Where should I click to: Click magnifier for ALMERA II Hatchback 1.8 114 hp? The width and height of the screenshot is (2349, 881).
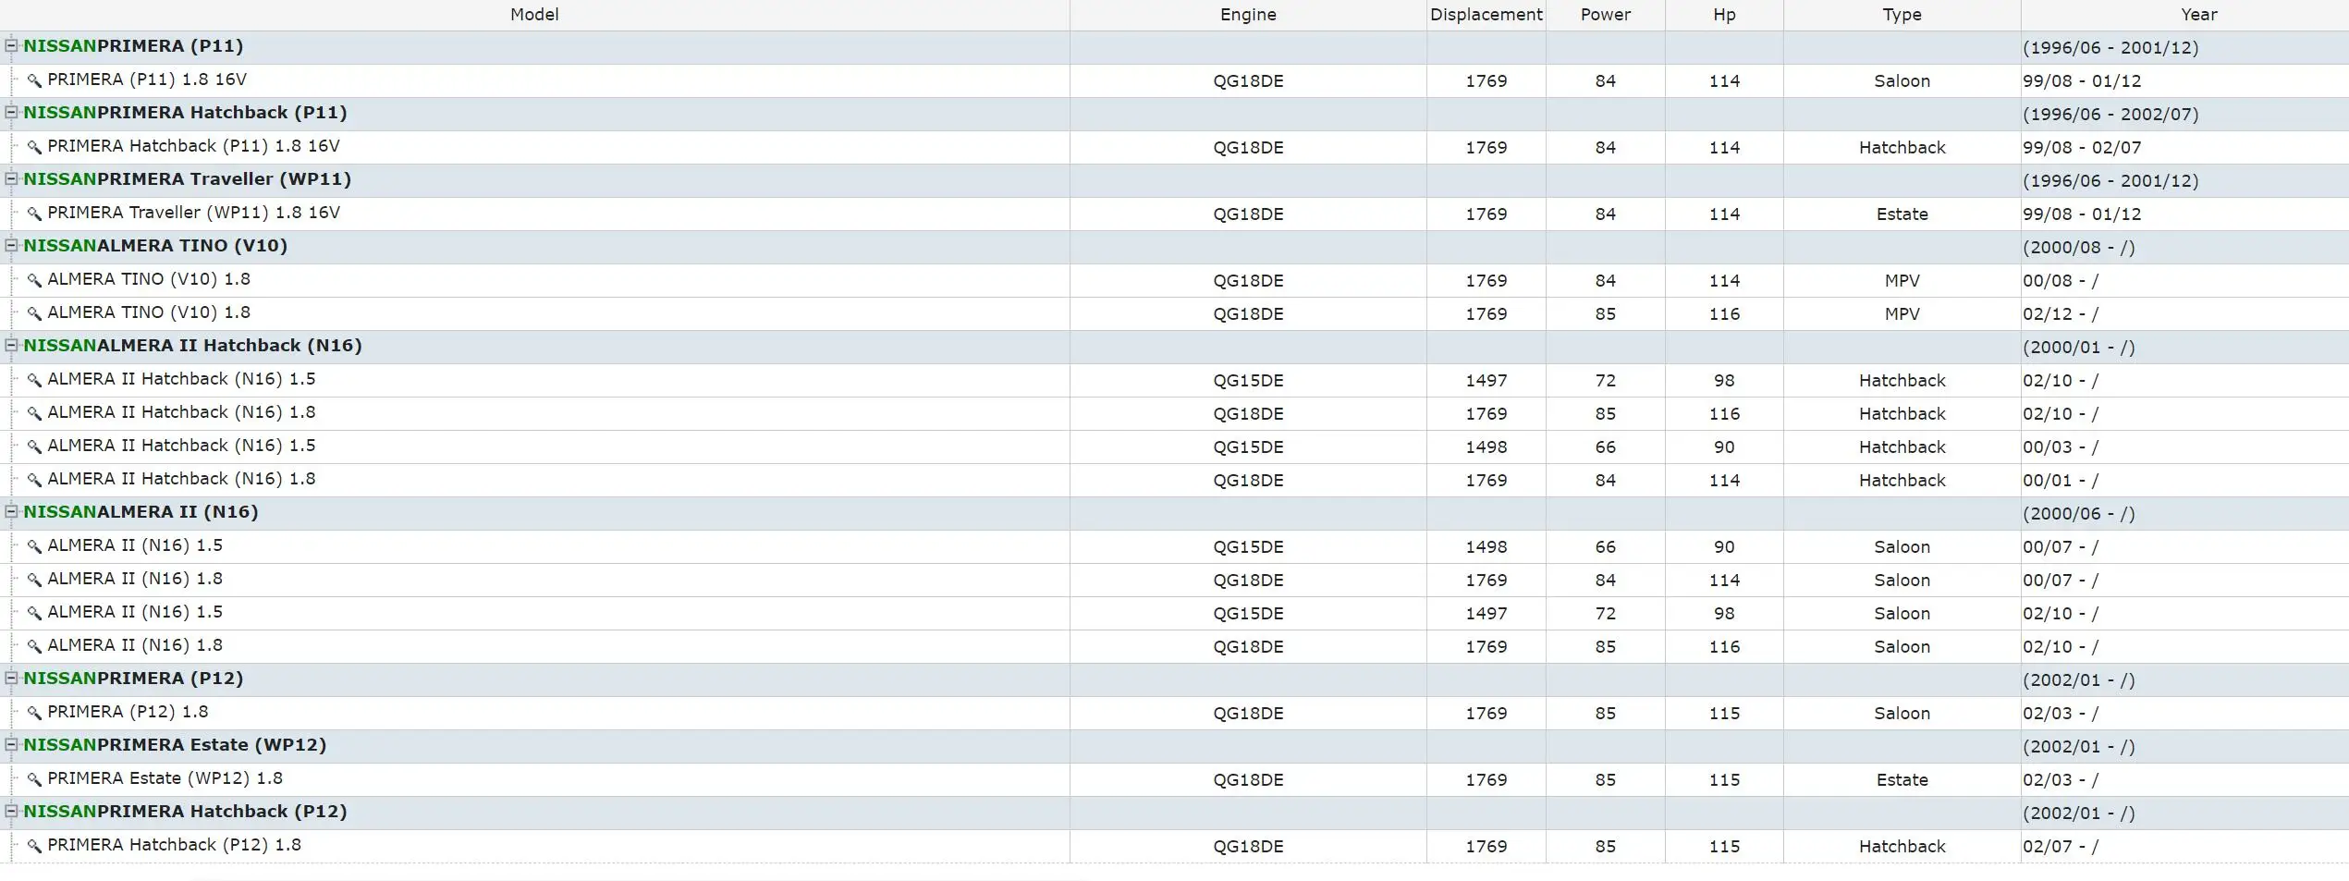[34, 480]
